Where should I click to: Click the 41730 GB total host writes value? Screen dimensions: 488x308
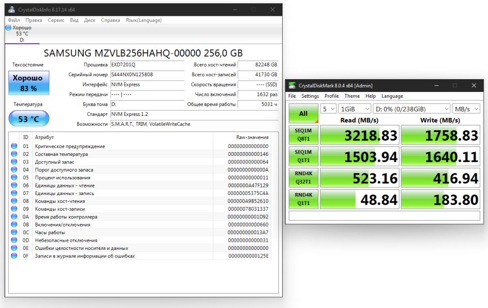click(x=258, y=75)
